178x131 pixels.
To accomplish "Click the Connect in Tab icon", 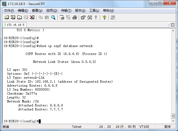I will 19,18.
